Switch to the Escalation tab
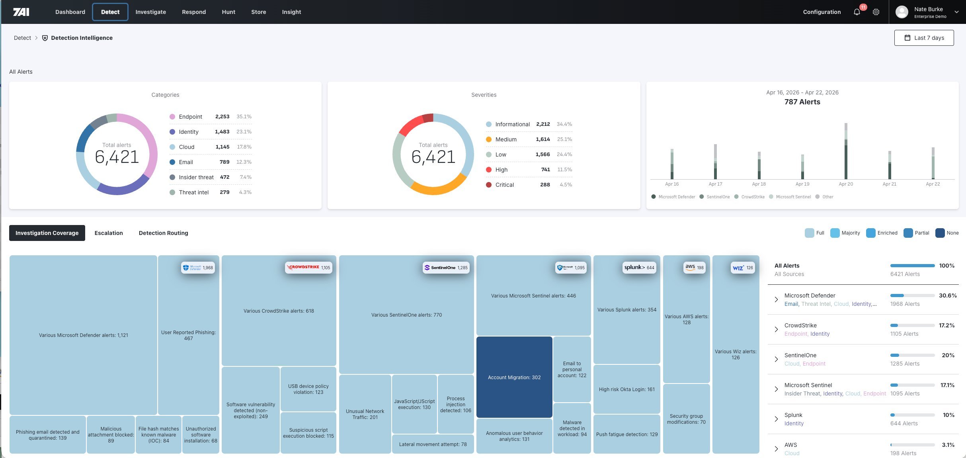Viewport: 966px width, 458px height. point(109,233)
